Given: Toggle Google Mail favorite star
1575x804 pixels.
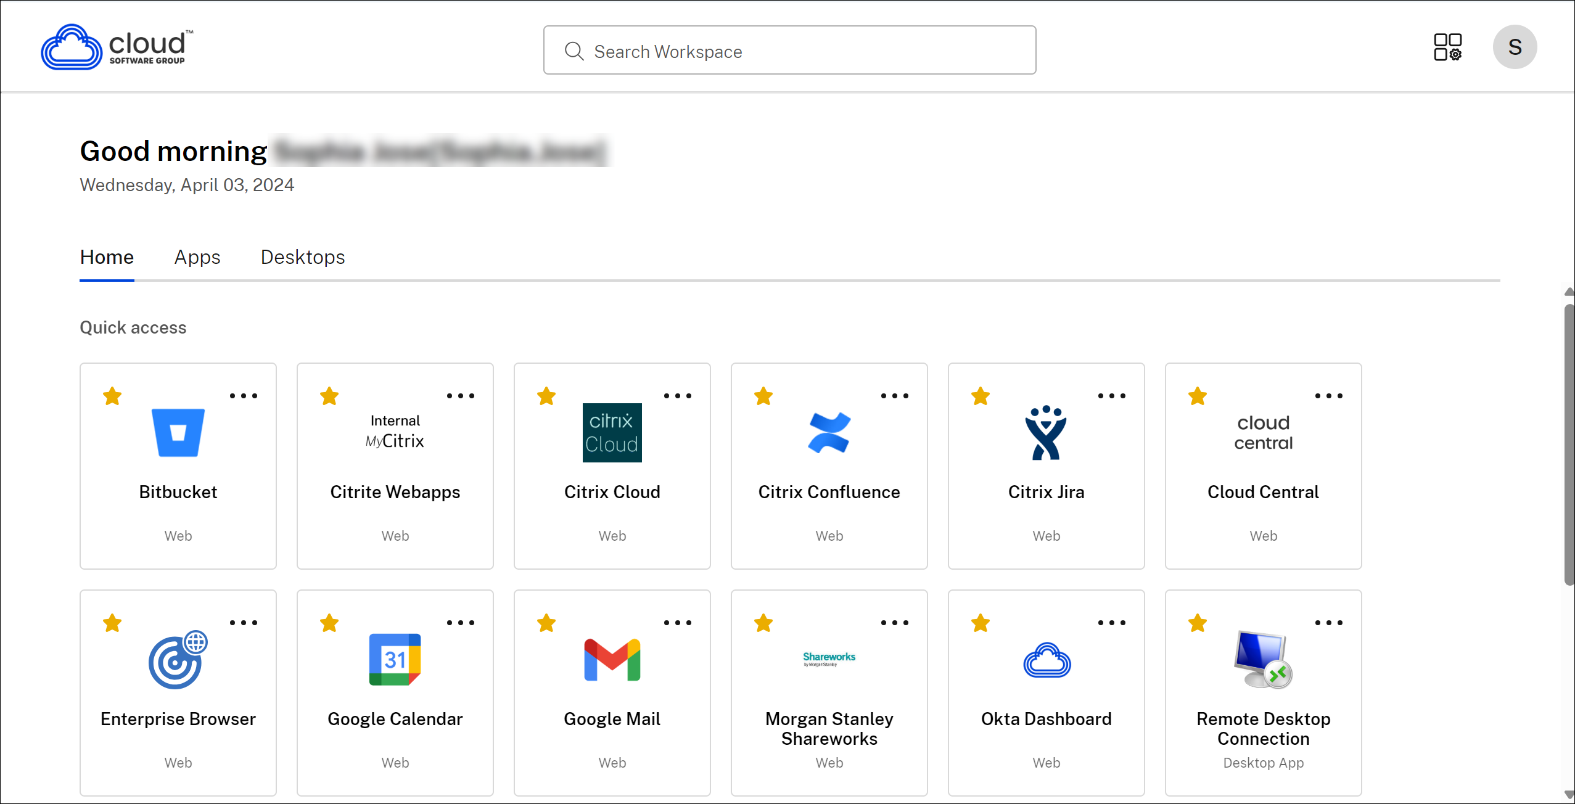Looking at the screenshot, I should (x=546, y=623).
